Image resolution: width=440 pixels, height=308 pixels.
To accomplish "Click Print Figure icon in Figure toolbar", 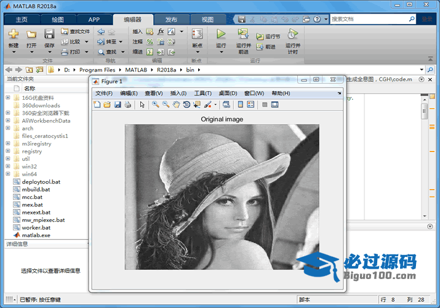I will click(128, 105).
